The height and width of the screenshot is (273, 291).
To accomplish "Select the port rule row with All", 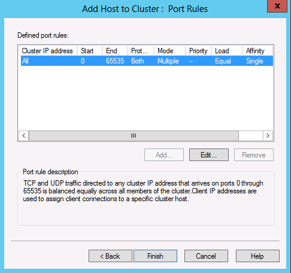I will click(x=147, y=61).
